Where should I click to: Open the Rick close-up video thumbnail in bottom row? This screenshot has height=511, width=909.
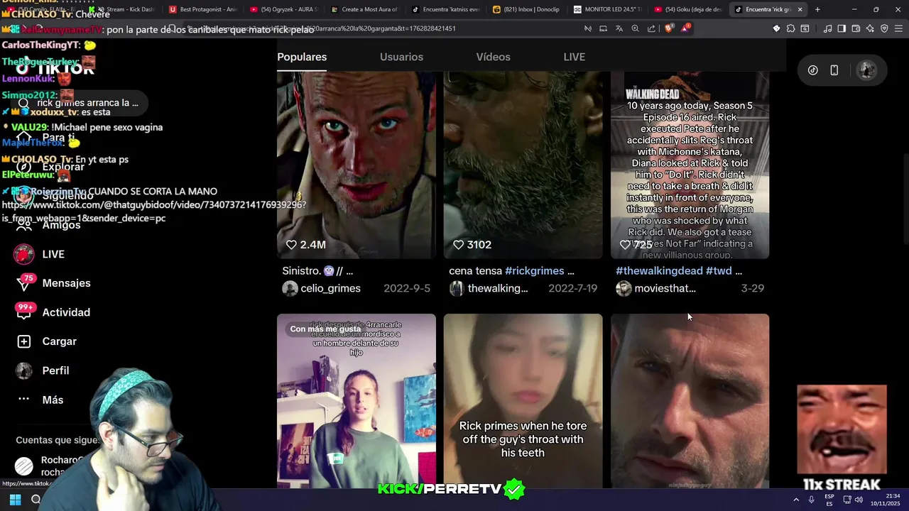click(690, 401)
